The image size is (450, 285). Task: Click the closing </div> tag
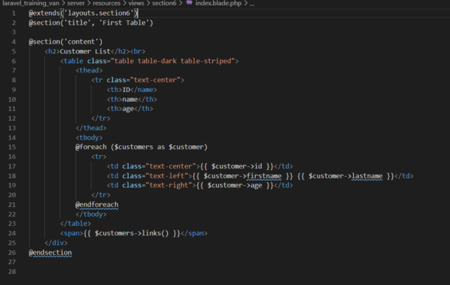pos(56,243)
